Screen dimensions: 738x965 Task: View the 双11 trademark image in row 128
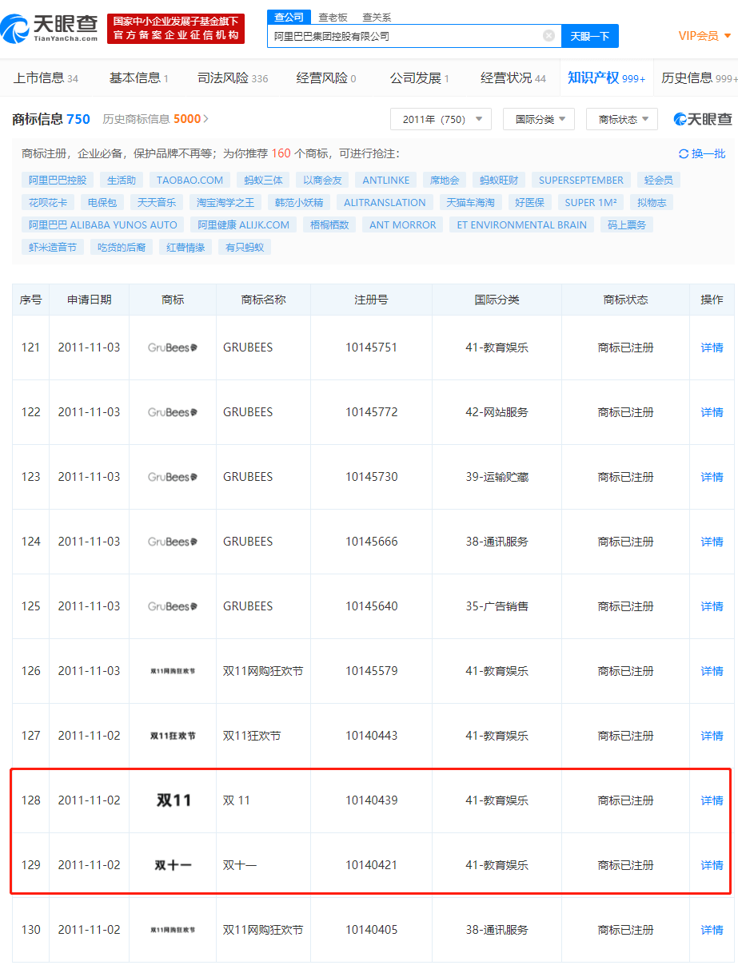point(174,800)
